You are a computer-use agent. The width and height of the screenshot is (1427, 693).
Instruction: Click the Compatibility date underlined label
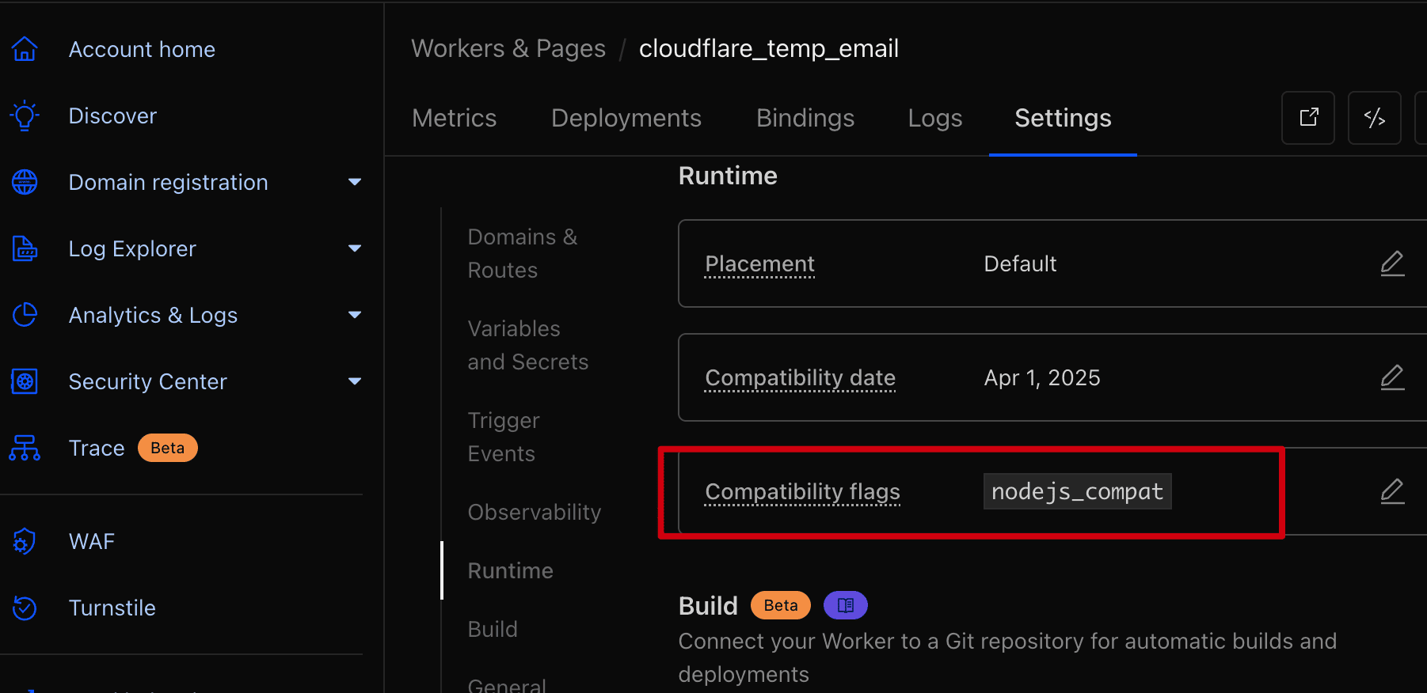pos(800,377)
